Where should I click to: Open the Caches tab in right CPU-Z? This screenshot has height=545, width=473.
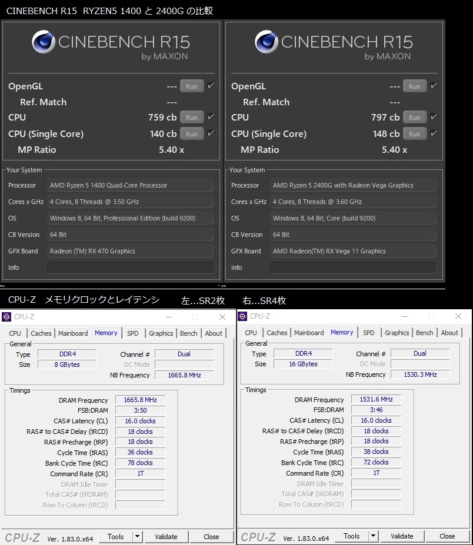(277, 333)
